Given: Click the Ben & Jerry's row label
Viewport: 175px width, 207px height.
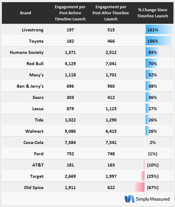Looking at the screenshot, I should pos(30,86).
